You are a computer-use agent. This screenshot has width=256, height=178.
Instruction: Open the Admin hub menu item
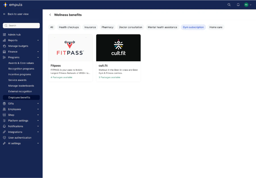(14, 35)
